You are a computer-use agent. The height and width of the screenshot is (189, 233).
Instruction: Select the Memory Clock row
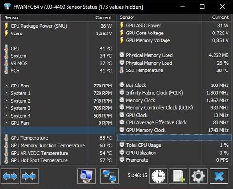coord(174,100)
